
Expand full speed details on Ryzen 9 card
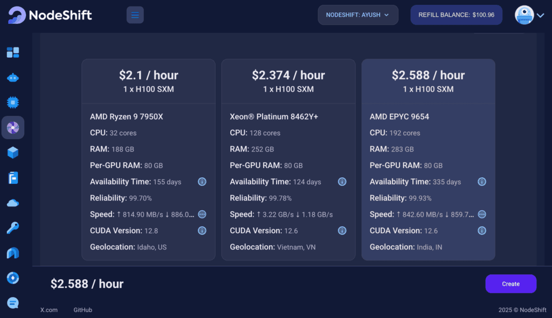tap(202, 214)
